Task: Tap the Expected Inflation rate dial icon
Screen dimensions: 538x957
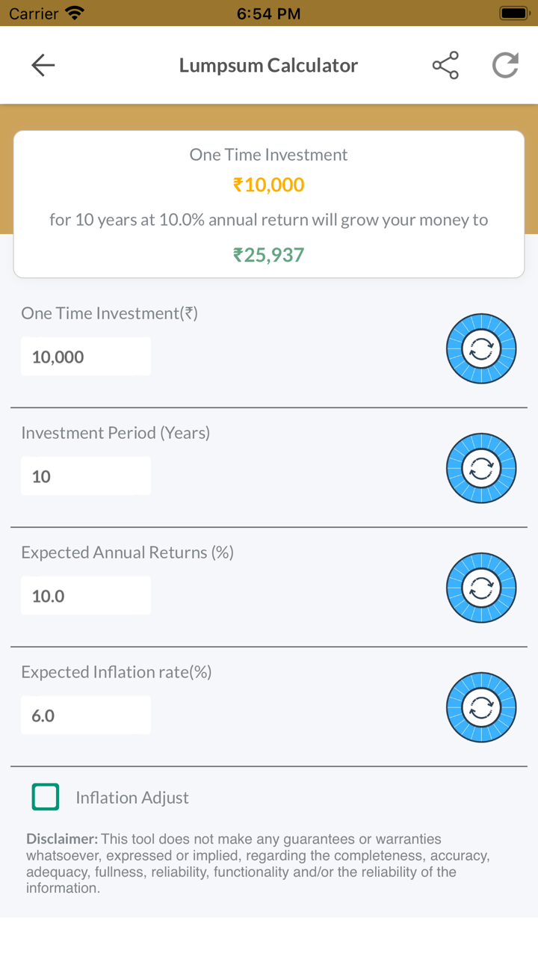Action: pyautogui.click(x=481, y=707)
